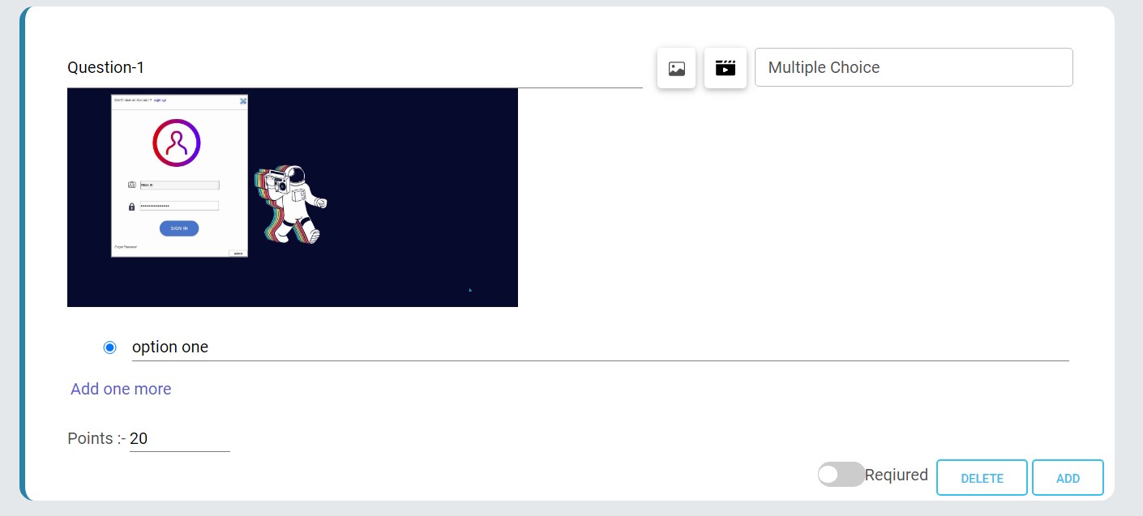Click the password field in the preview image
1143x516 pixels.
click(179, 206)
